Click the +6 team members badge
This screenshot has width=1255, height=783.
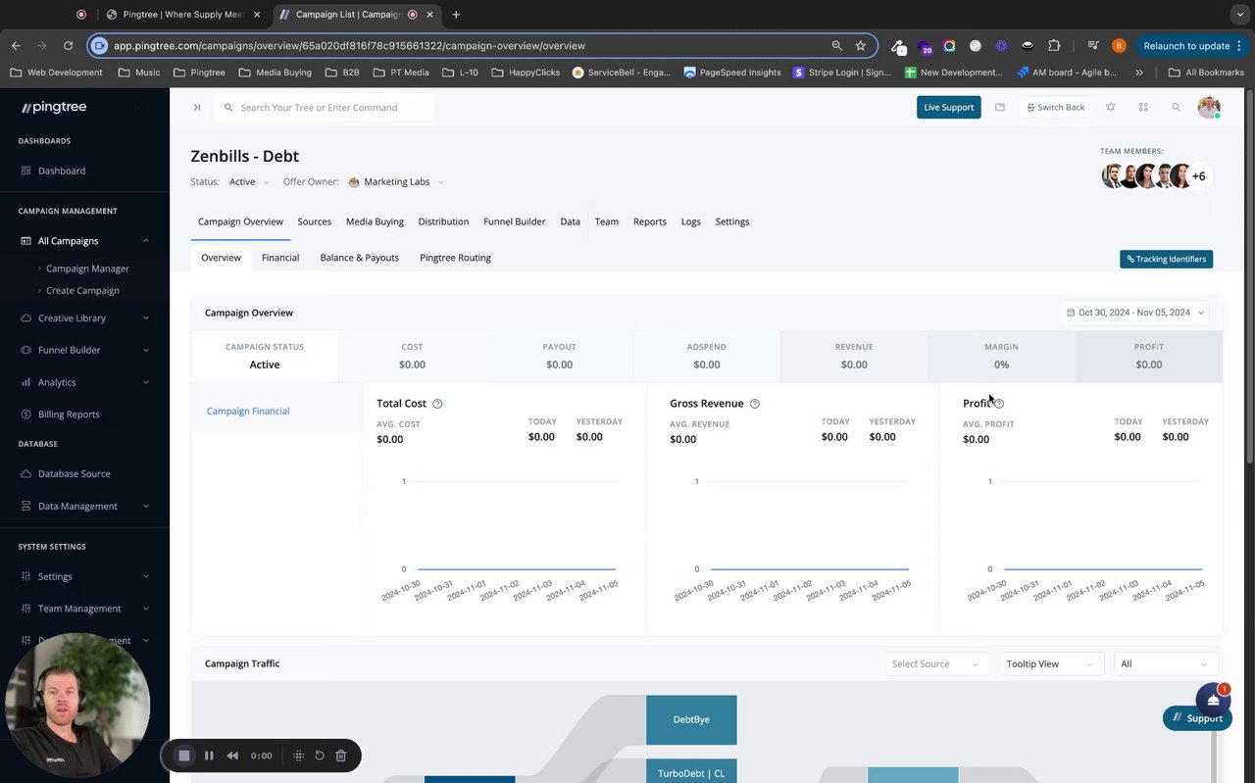click(1198, 176)
